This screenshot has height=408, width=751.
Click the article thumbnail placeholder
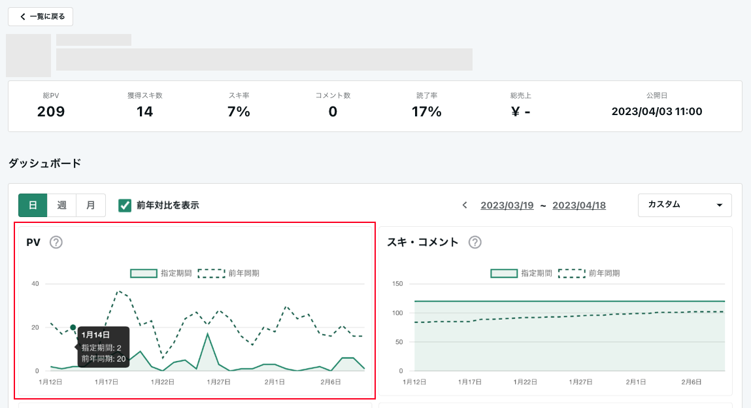(28, 56)
